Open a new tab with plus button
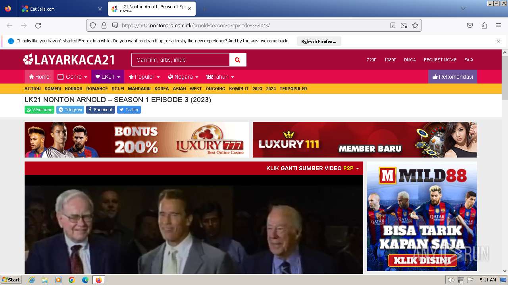Viewport: 508px width, 285px height. point(204,9)
